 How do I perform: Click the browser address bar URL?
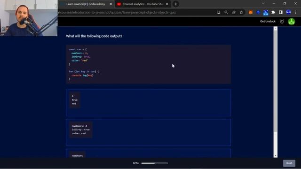117,13
